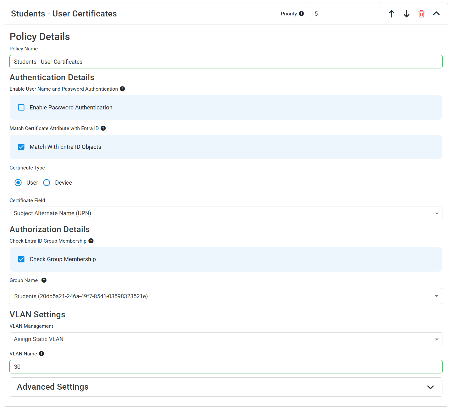
Task: Show the Group Name help info
Action: click(44, 280)
